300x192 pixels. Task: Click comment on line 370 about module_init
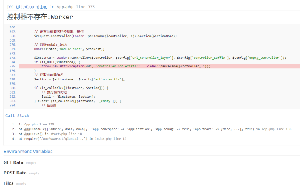click(x=51, y=45)
